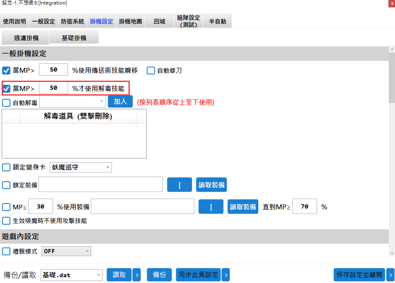The image size is (395, 283).
Task: Open the 禮貌模式 OFF dropdown
Action: coord(66,251)
